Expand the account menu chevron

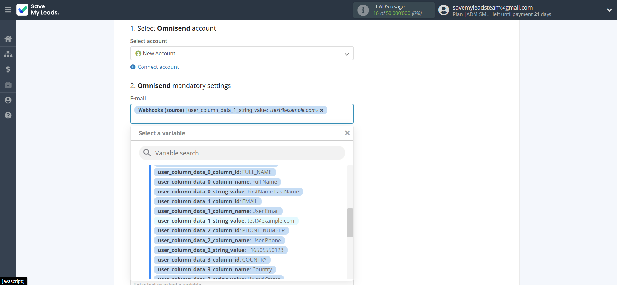[609, 10]
